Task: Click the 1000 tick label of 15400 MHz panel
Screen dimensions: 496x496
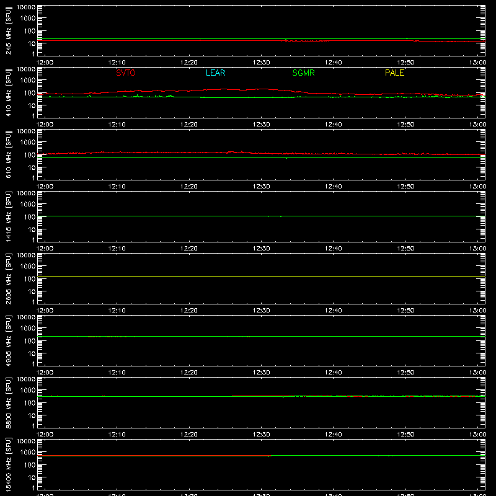Action: [x=28, y=453]
